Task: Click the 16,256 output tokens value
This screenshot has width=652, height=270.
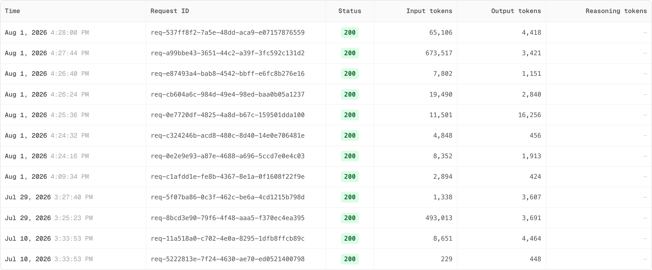Action: [x=530, y=115]
